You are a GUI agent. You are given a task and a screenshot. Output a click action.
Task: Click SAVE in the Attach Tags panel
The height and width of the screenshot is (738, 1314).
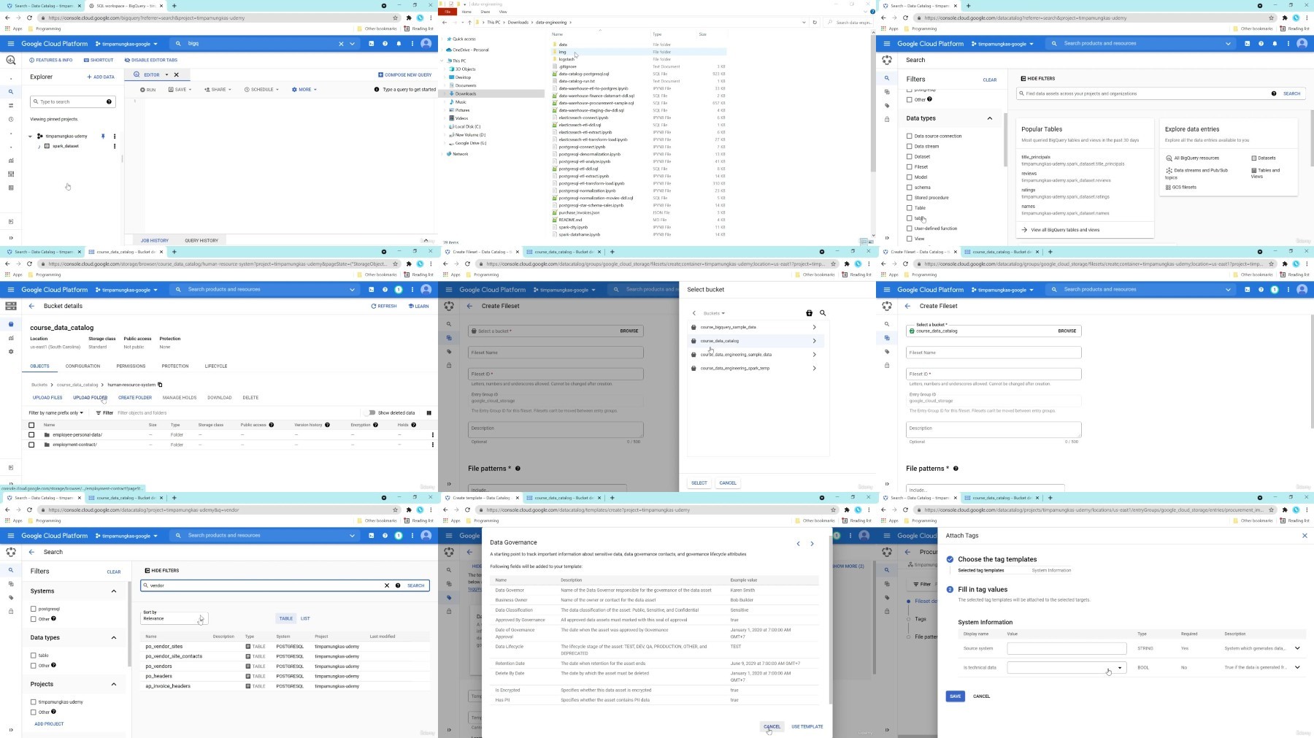955,696
